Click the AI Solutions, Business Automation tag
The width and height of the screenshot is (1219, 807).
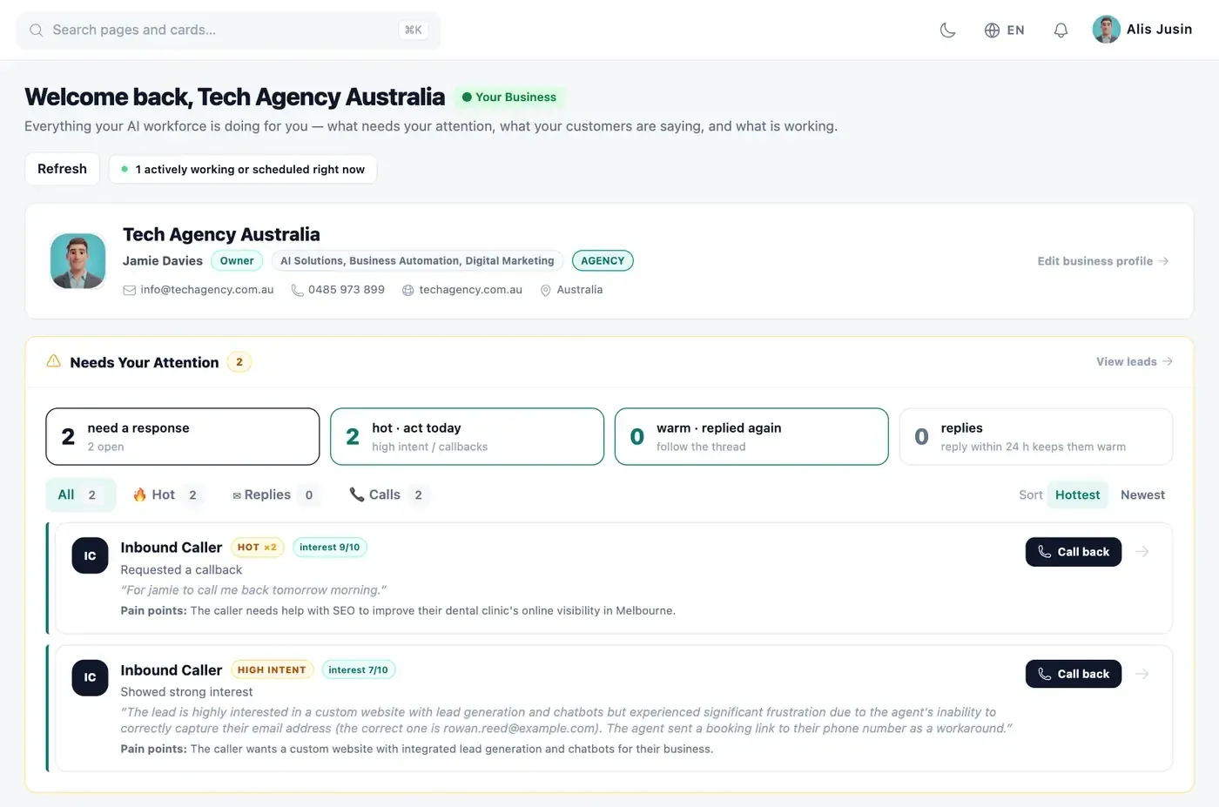click(417, 261)
